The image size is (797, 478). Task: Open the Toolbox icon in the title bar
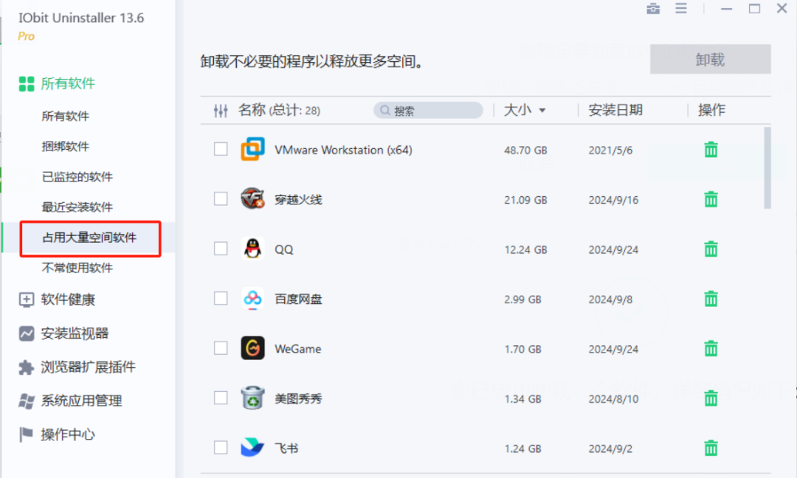tap(652, 9)
